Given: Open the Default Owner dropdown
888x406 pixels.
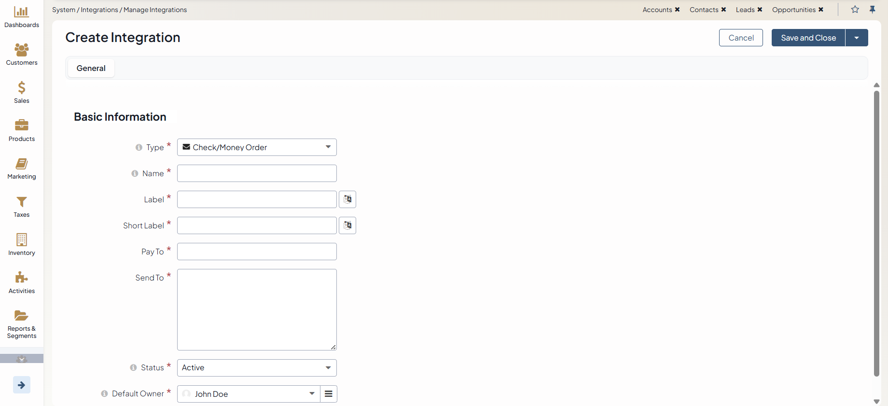Looking at the screenshot, I should [x=249, y=394].
